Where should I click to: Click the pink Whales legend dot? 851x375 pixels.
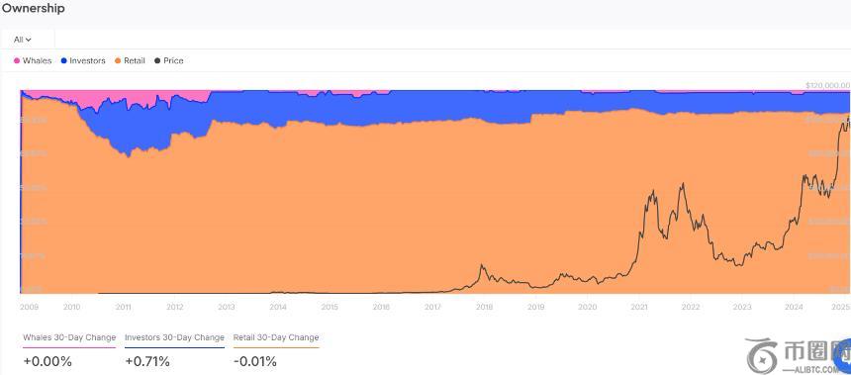tap(17, 60)
